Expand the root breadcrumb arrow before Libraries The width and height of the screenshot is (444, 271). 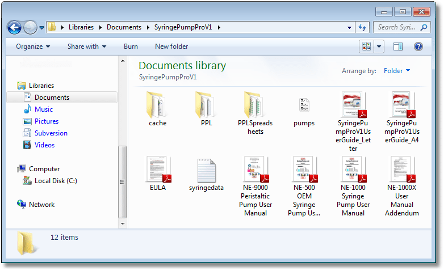(x=62, y=27)
